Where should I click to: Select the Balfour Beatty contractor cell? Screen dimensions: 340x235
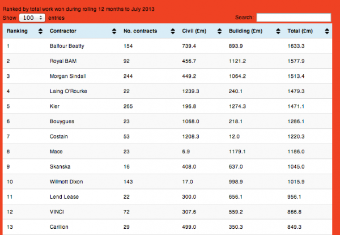coord(67,46)
